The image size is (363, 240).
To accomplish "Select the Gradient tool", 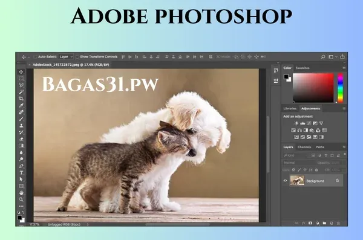I will coord(21,146).
